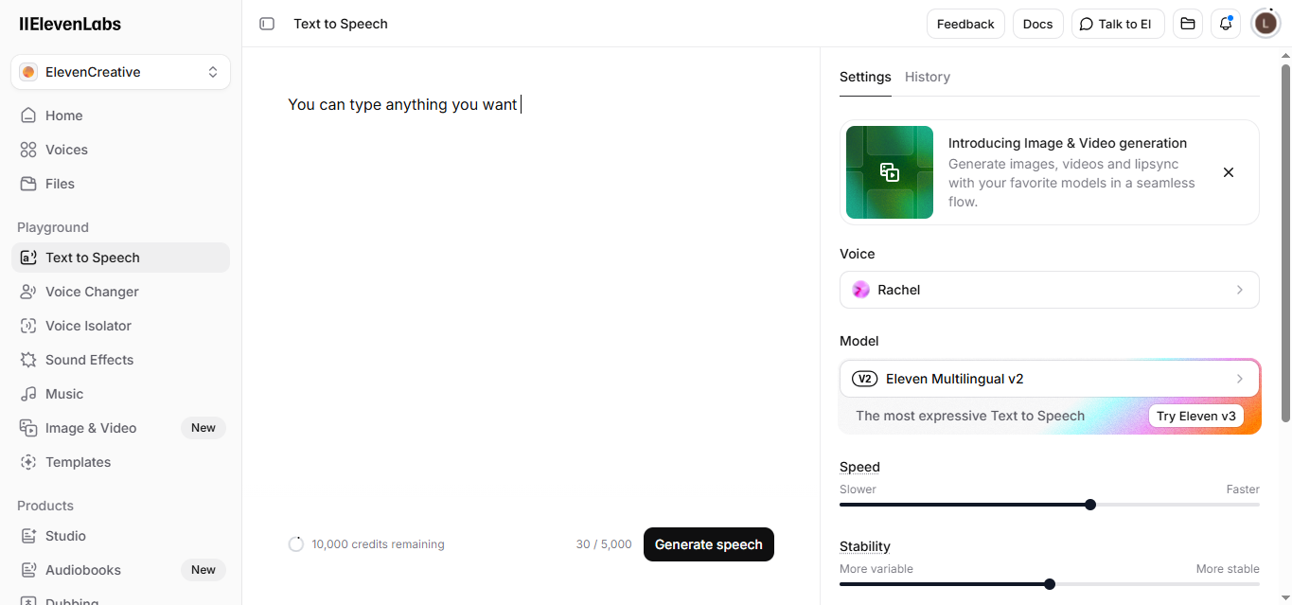Go to the Voices section
The image size is (1292, 605).
point(66,149)
